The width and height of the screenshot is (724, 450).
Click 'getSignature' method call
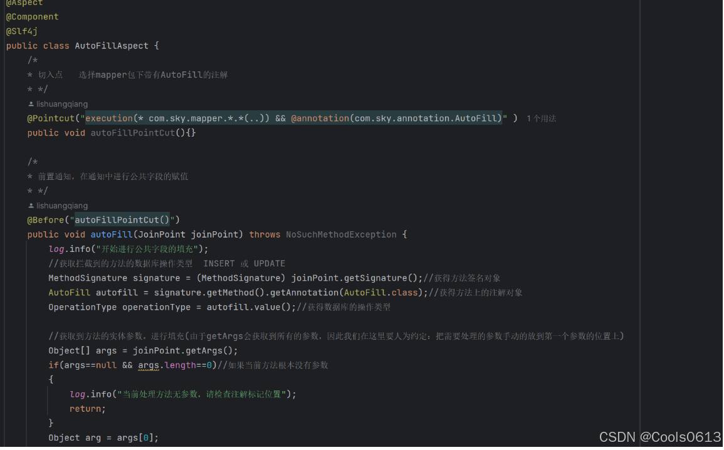pyautogui.click(x=376, y=278)
